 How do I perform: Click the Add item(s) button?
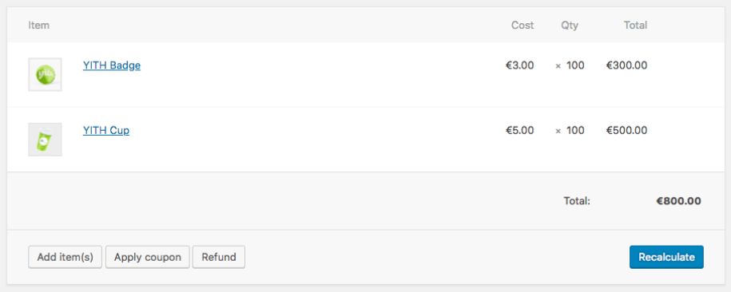[x=66, y=257]
